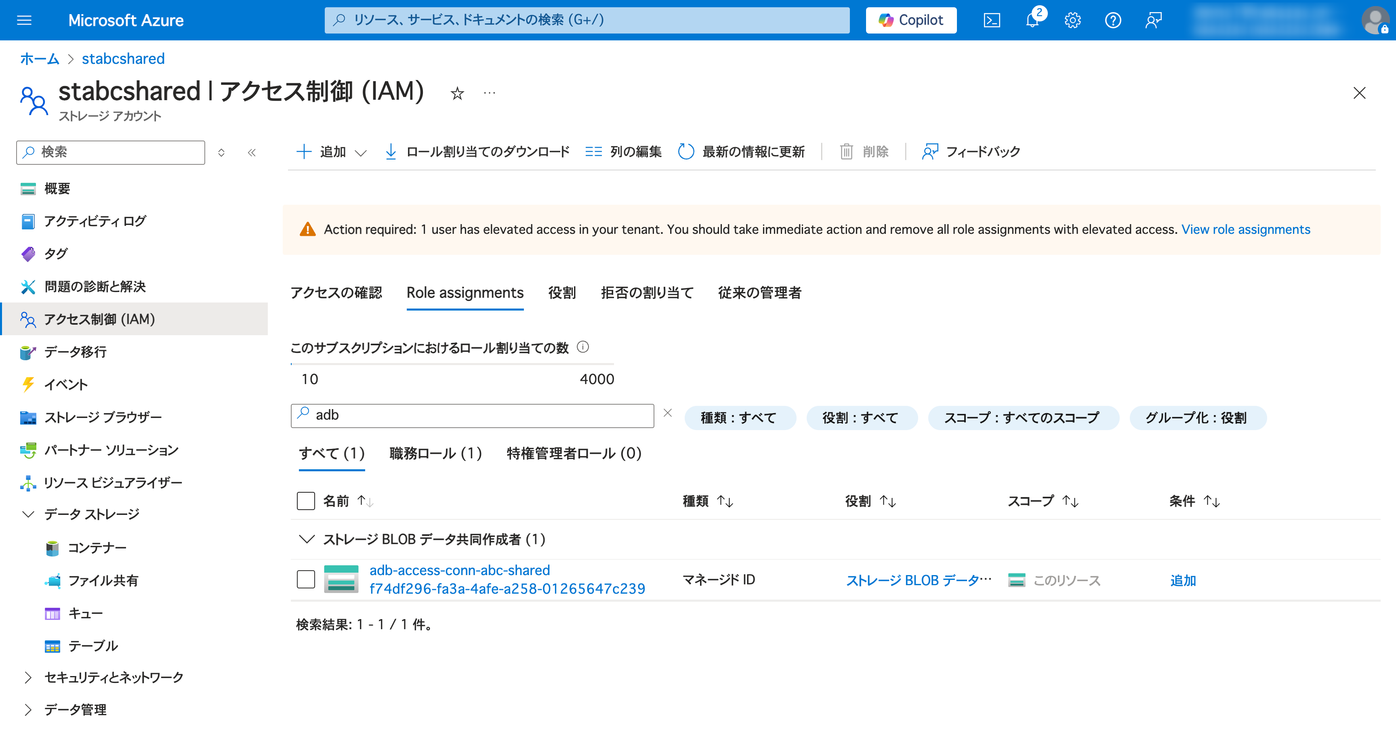Collapse the sidebar with double-chevron icon
This screenshot has height=735, width=1396.
click(x=252, y=153)
